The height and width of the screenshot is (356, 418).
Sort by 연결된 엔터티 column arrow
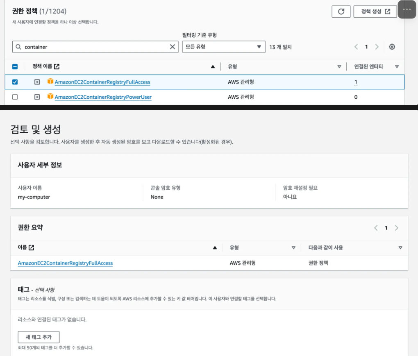coord(397,67)
